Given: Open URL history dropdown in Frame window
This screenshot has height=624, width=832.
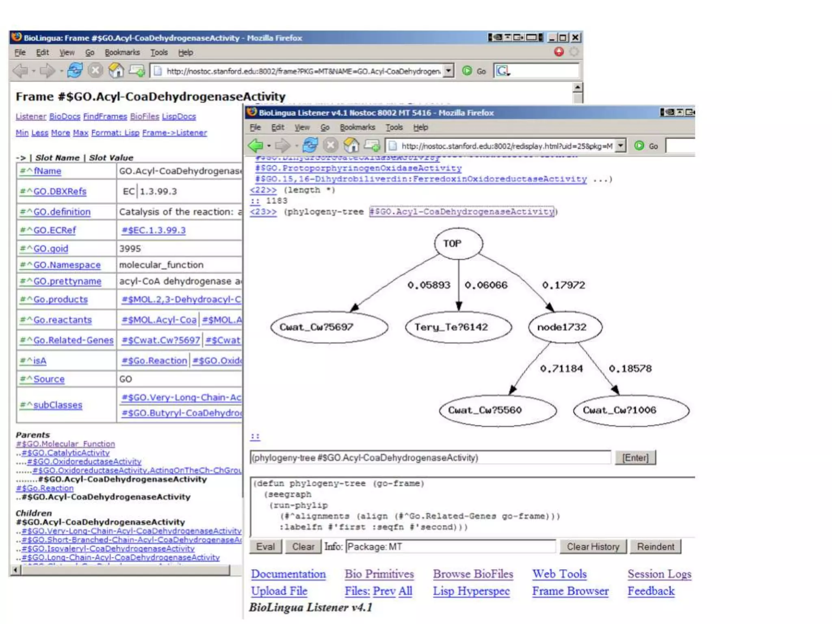Looking at the screenshot, I should tap(448, 71).
